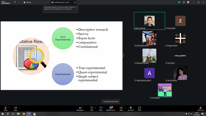Viewport: 206px width, 116px height.
Task: Open the More options menu
Action: point(139,109)
